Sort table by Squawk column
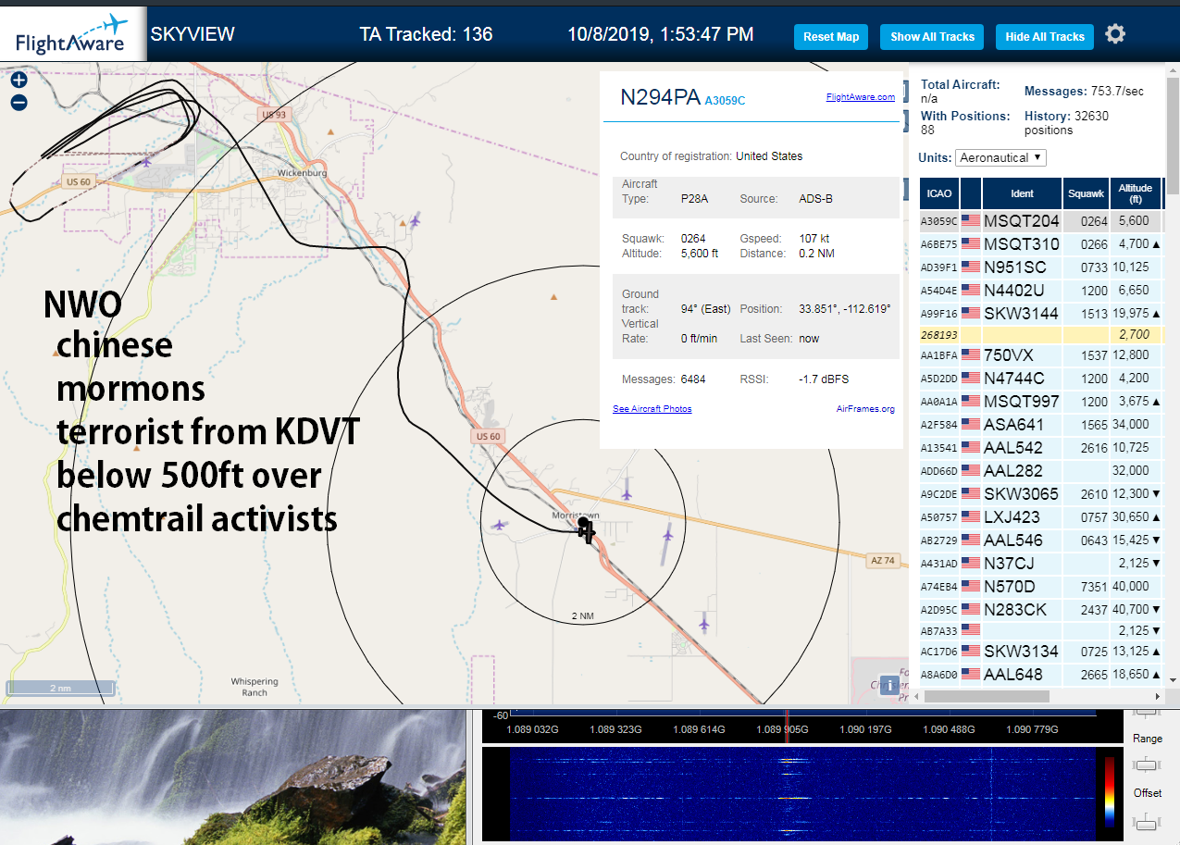 [1086, 193]
